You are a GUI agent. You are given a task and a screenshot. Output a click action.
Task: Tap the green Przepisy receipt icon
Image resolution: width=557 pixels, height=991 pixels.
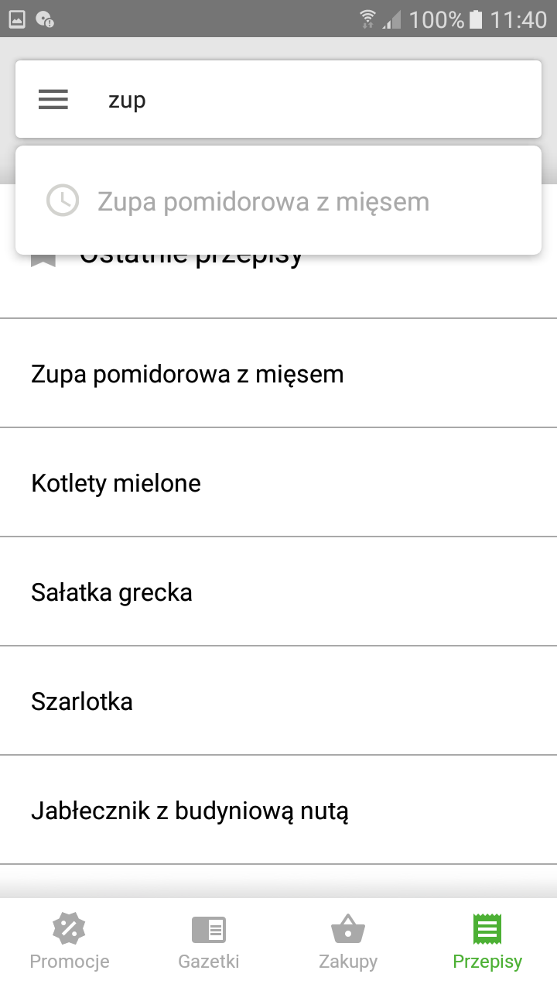[487, 929]
